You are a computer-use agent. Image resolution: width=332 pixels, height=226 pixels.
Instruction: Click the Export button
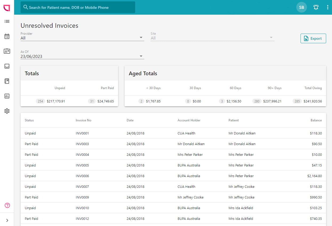pos(313,38)
